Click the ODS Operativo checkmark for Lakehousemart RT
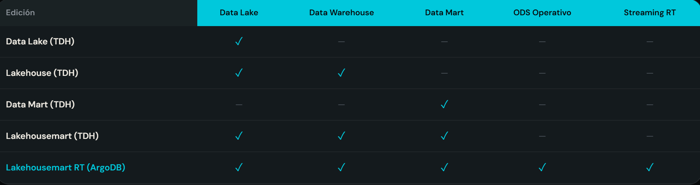 click(x=542, y=167)
